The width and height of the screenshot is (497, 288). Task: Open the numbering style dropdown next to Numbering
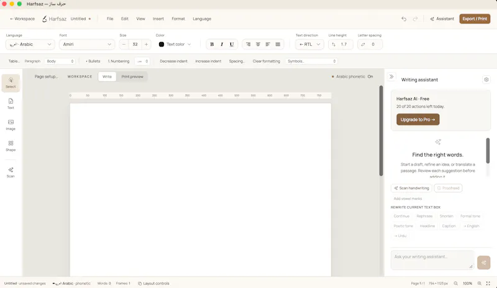[x=142, y=61]
